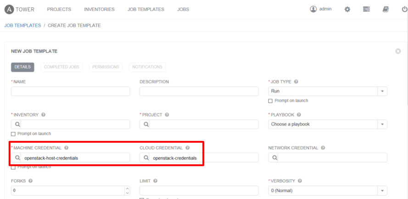408x199 pixels.
Task: Go to Job Templates in top navigation
Action: pos(146,9)
